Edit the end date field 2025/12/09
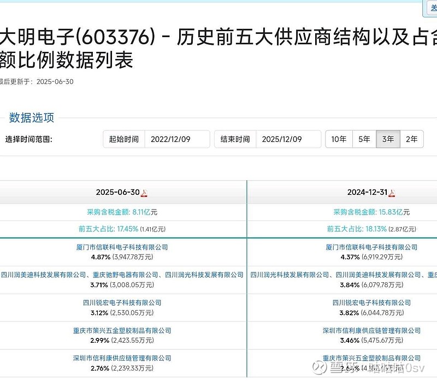This screenshot has height=381, width=437. 288,139
